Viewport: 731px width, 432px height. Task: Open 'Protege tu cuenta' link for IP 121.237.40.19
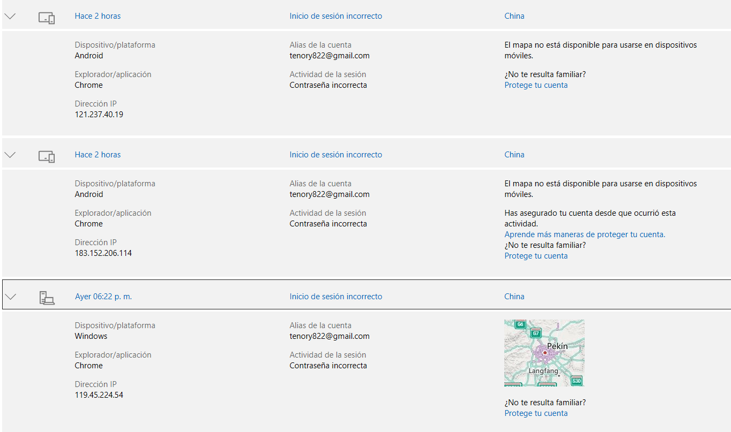536,85
